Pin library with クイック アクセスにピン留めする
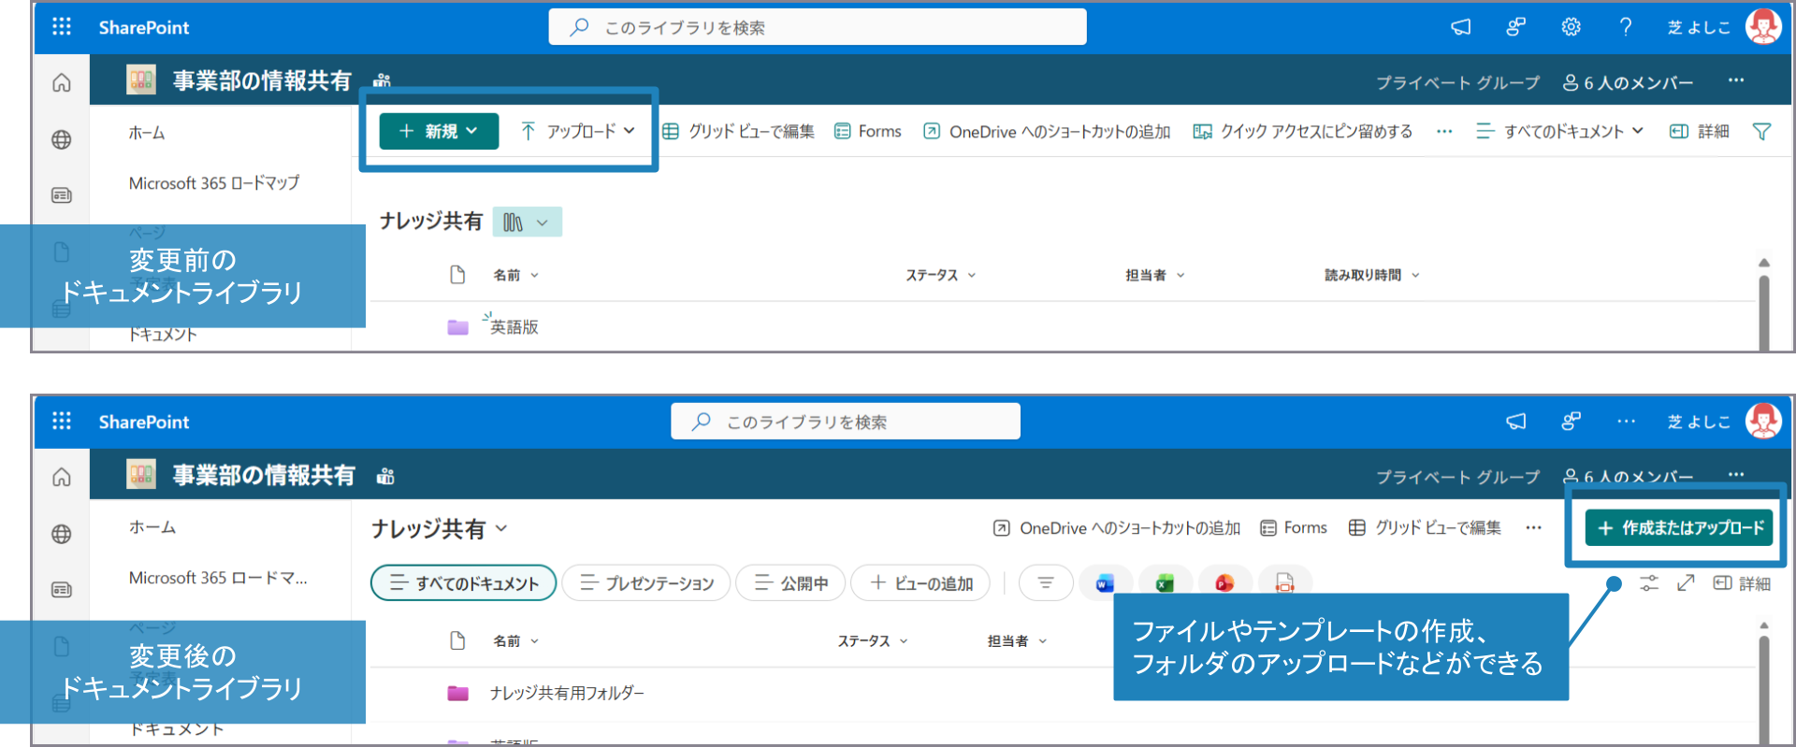Viewport: 1796px width, 747px height. 1303,132
